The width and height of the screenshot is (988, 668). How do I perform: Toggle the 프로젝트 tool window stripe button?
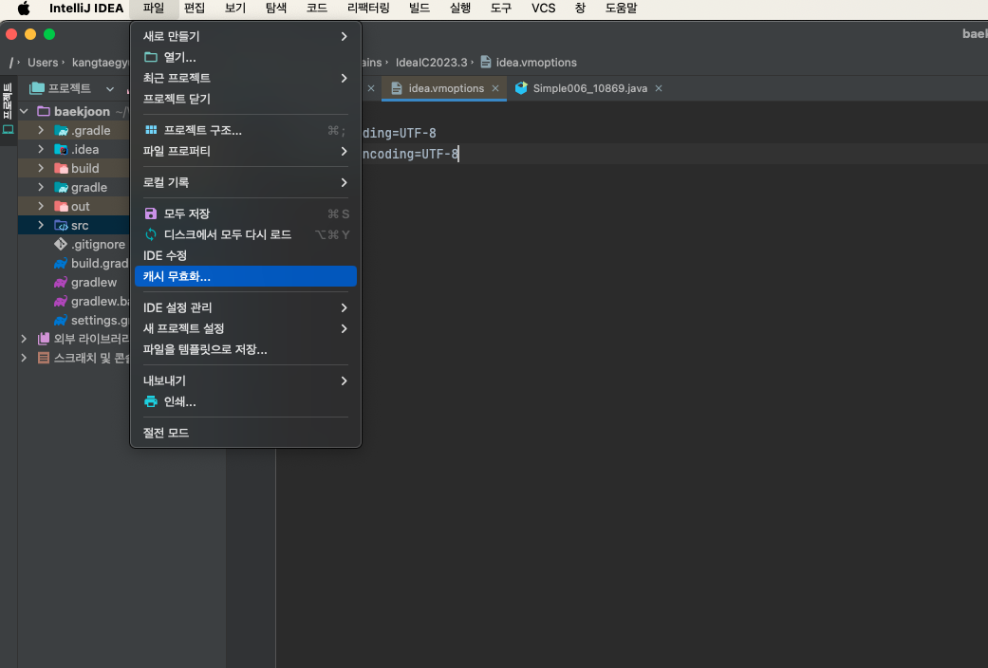8,108
